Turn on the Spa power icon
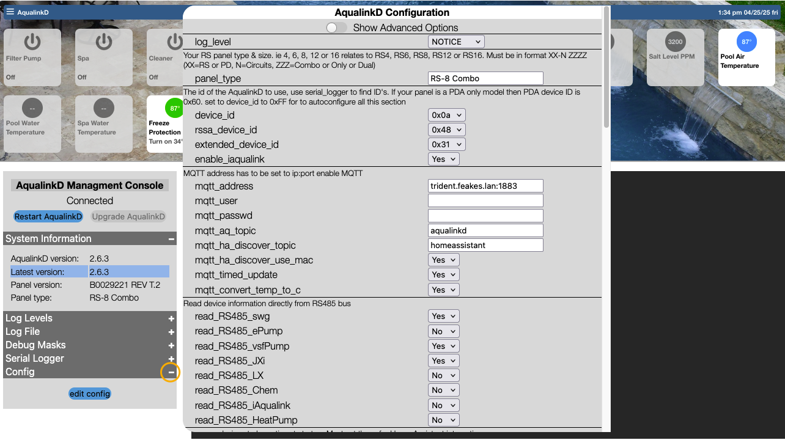The width and height of the screenshot is (785, 440). tap(103, 42)
